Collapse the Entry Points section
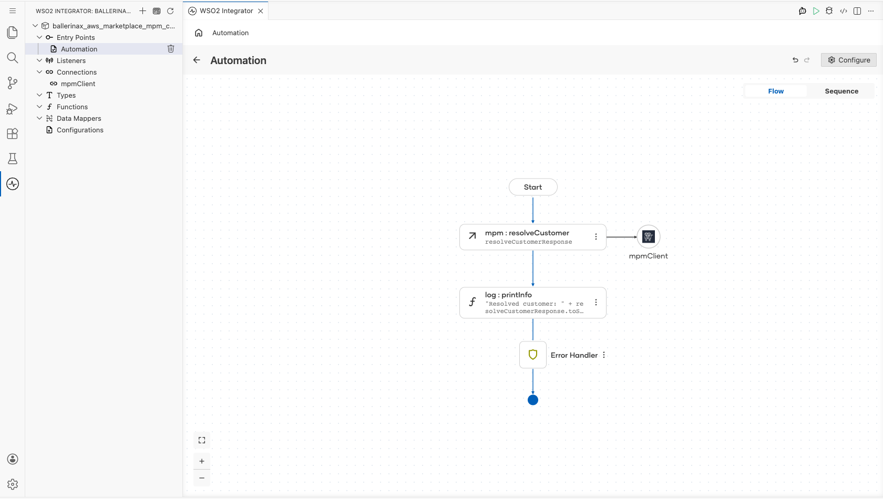 point(39,37)
